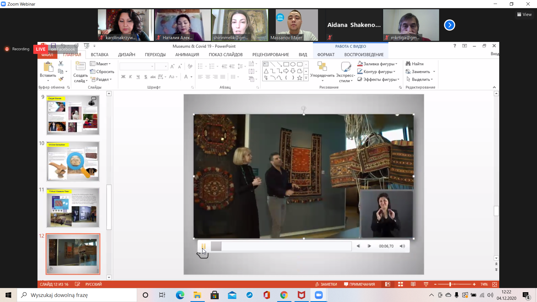Open the АНИМАЦИЯ (Animations) tab
The height and width of the screenshot is (302, 537).
tap(187, 55)
